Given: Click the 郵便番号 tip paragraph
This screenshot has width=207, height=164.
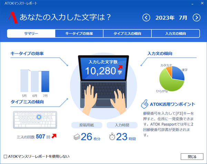Looking at the screenshot, I should click(x=168, y=124).
